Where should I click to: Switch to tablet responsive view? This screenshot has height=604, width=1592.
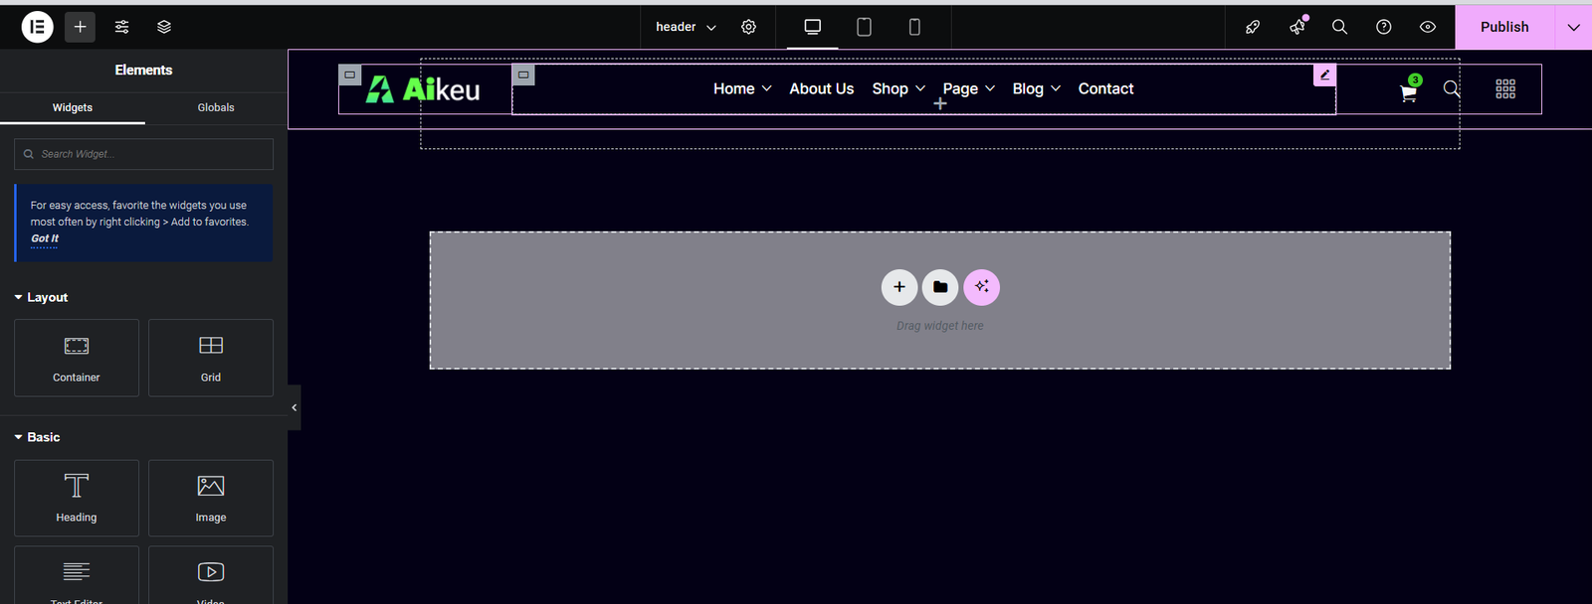click(864, 27)
